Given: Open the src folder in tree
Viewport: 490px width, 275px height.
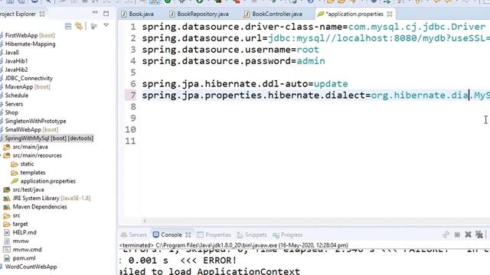Looking at the screenshot, I should (16, 215).
